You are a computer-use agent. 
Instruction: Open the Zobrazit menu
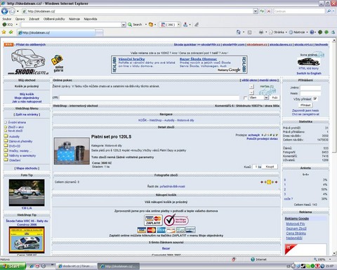pos(34,19)
